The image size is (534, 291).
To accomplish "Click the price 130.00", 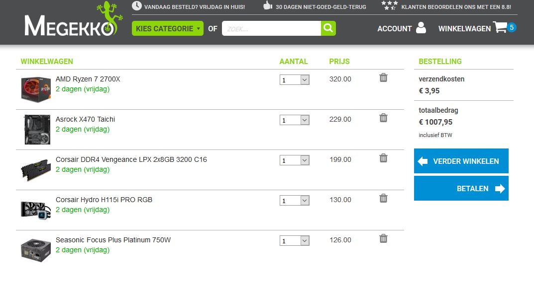I will pos(340,200).
